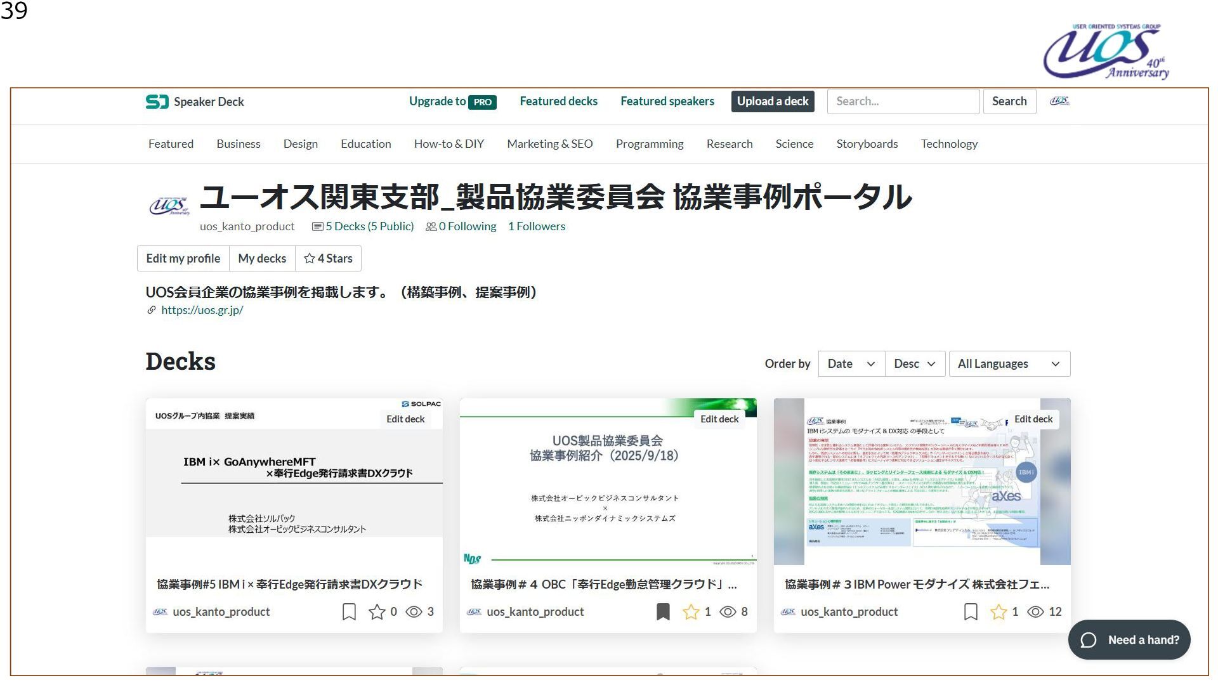Screen dimensions: 1218x685
Task: Bookmark the 協業事例＃３ IBM Power deck
Action: click(971, 611)
